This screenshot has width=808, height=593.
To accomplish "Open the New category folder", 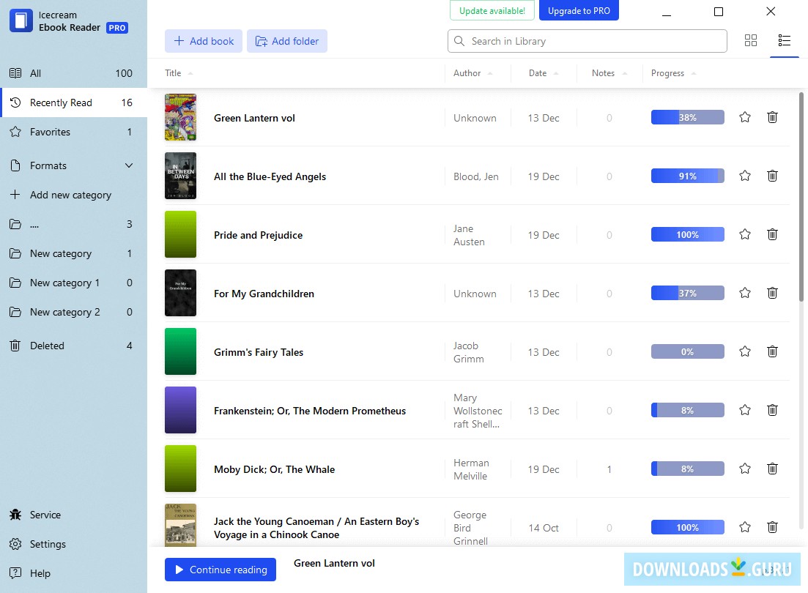I will (x=74, y=253).
